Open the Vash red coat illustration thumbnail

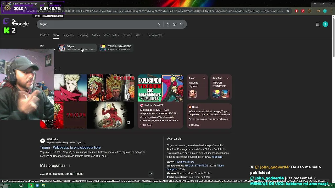point(111,115)
